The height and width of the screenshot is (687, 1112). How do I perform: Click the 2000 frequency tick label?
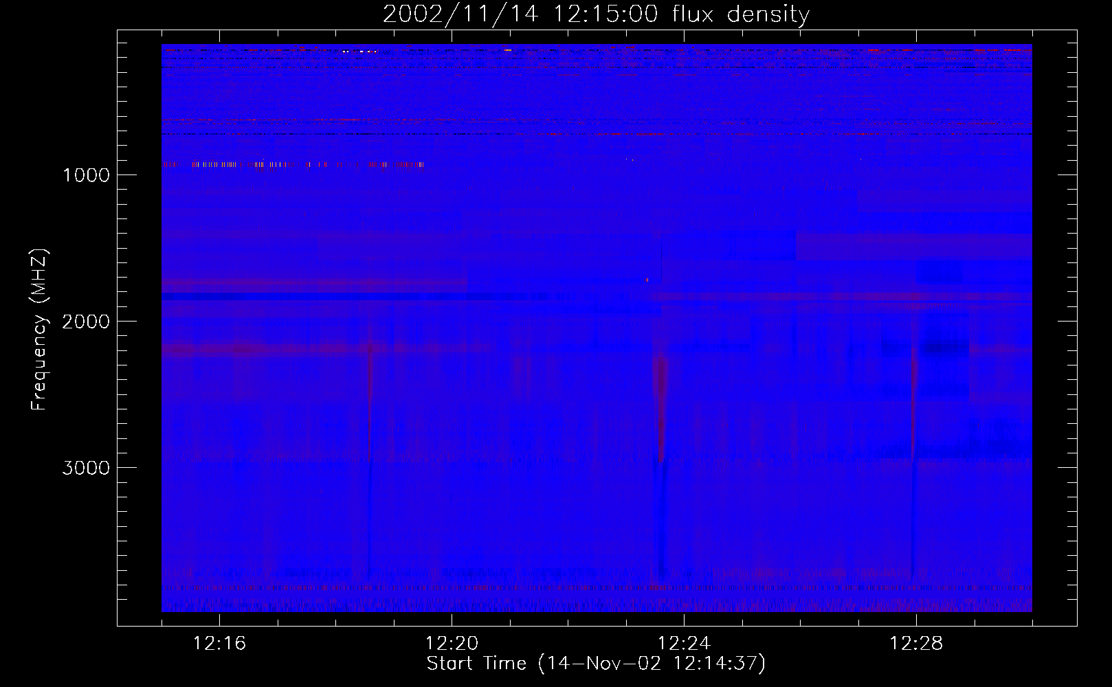[86, 322]
